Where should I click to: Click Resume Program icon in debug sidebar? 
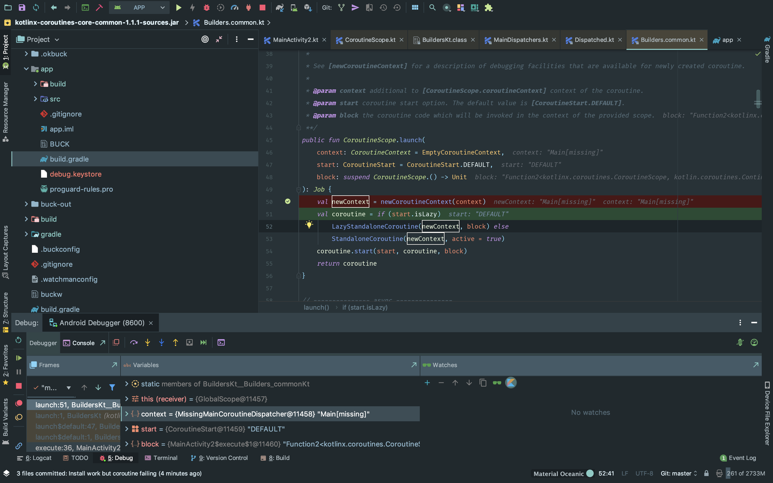(19, 358)
